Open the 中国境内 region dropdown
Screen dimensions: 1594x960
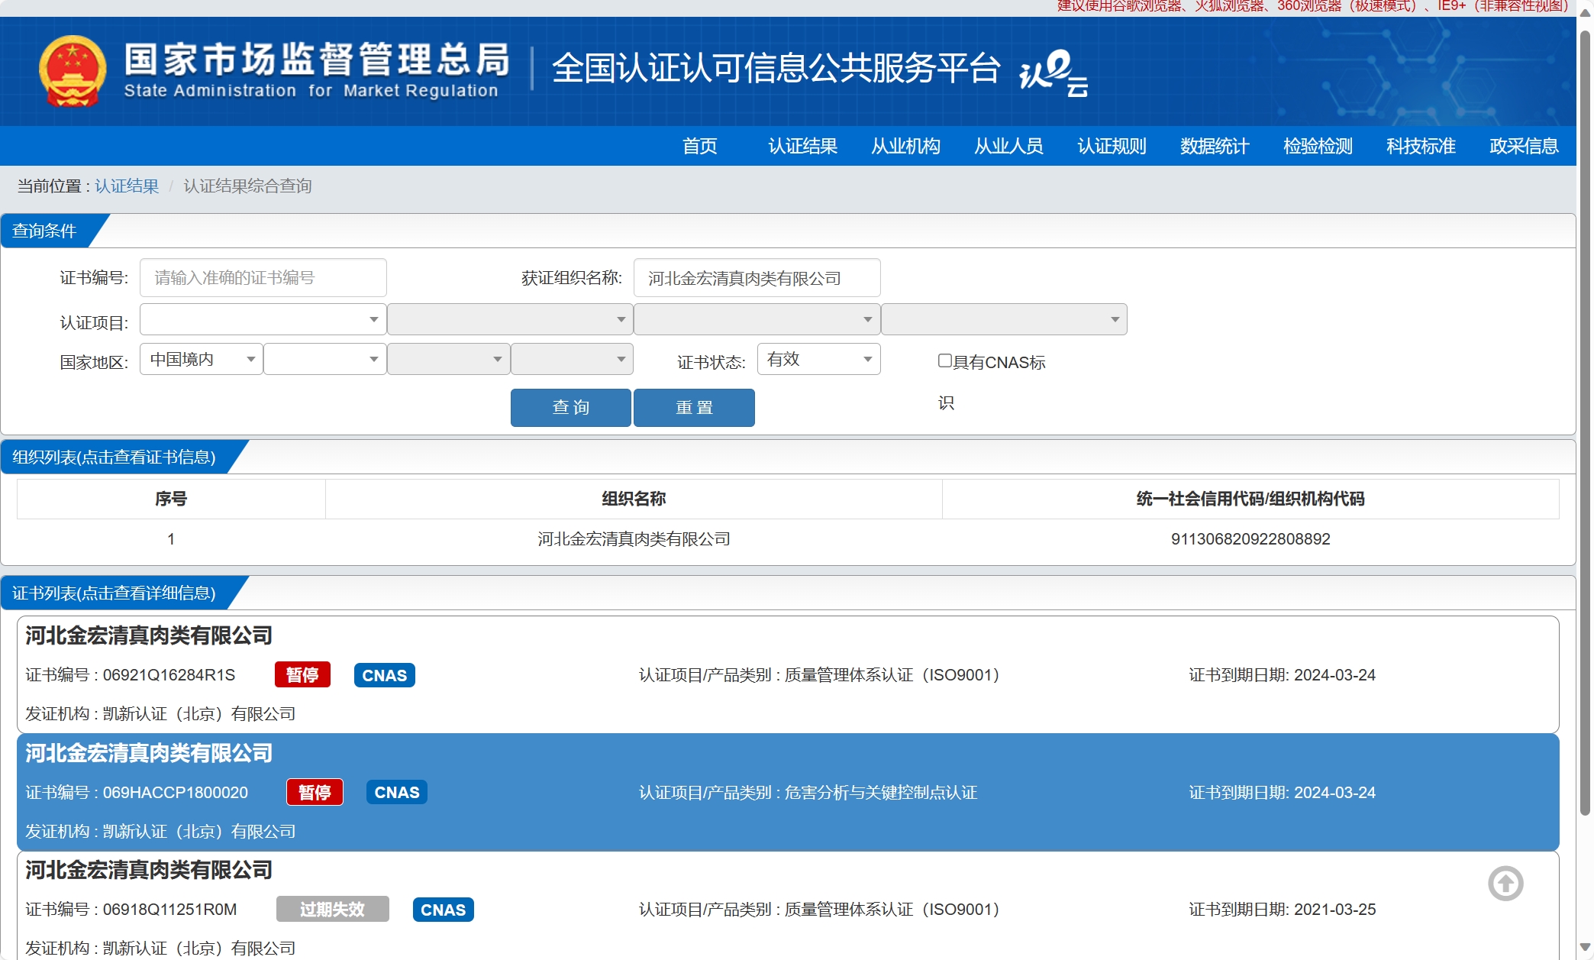coord(202,359)
